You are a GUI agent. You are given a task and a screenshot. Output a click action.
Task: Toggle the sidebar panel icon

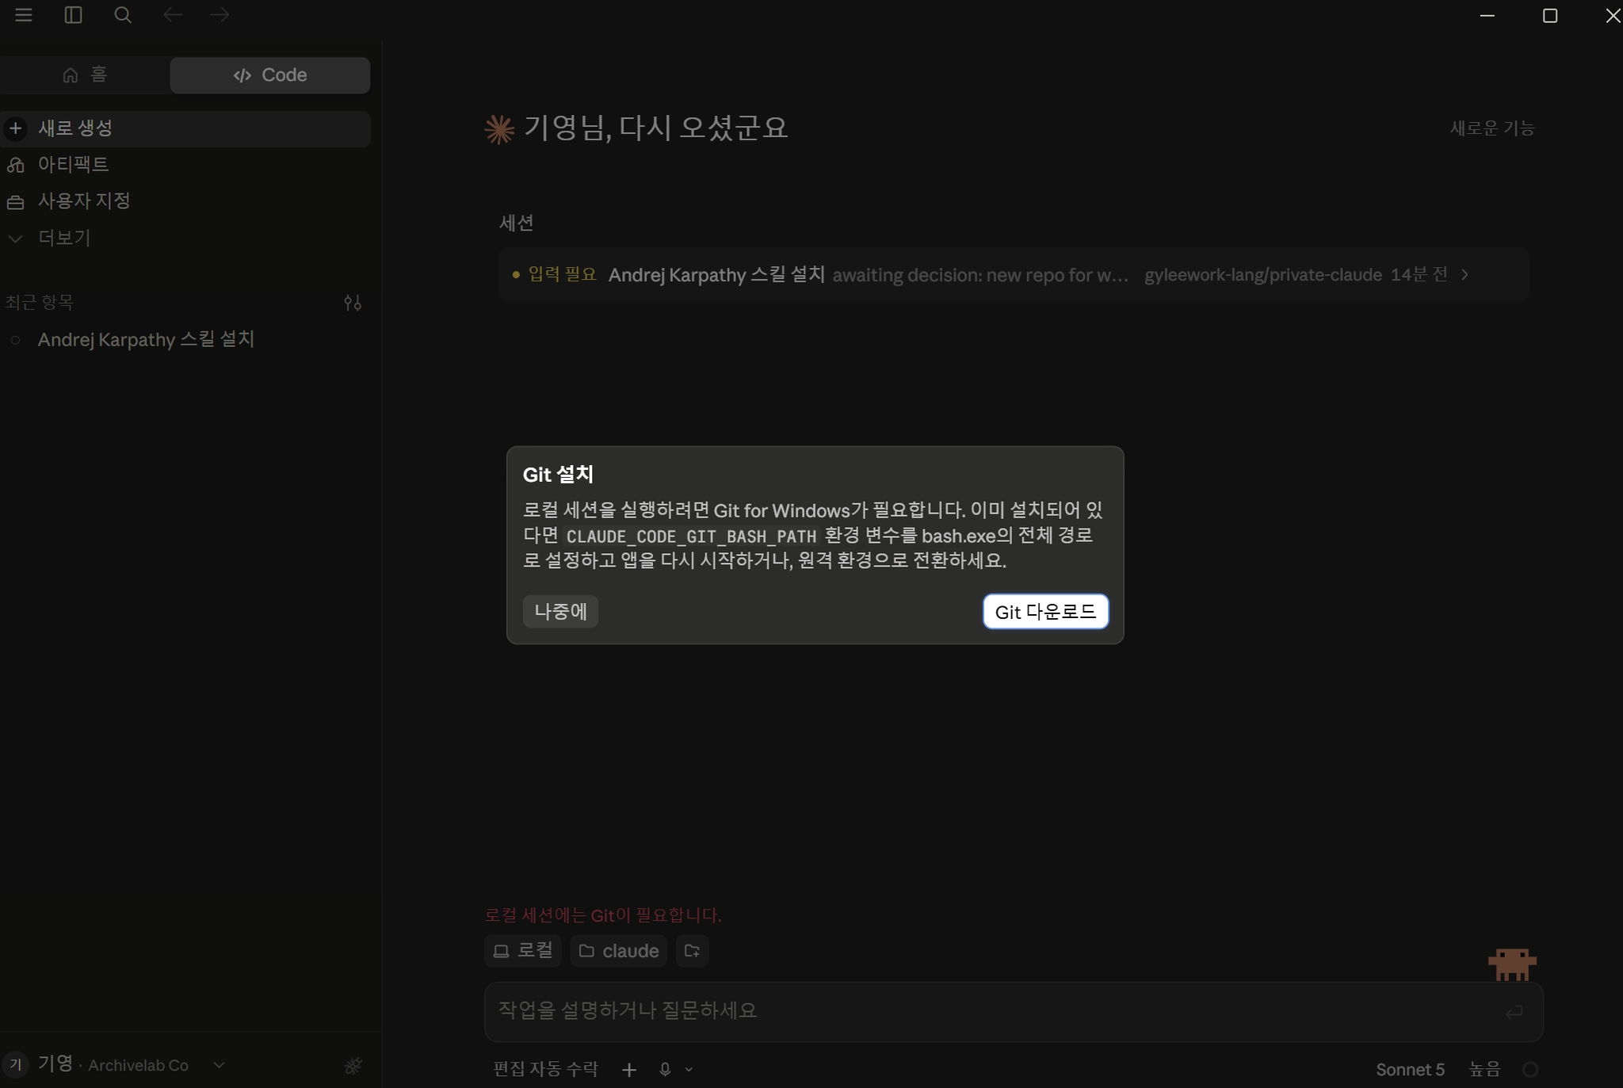(x=73, y=15)
